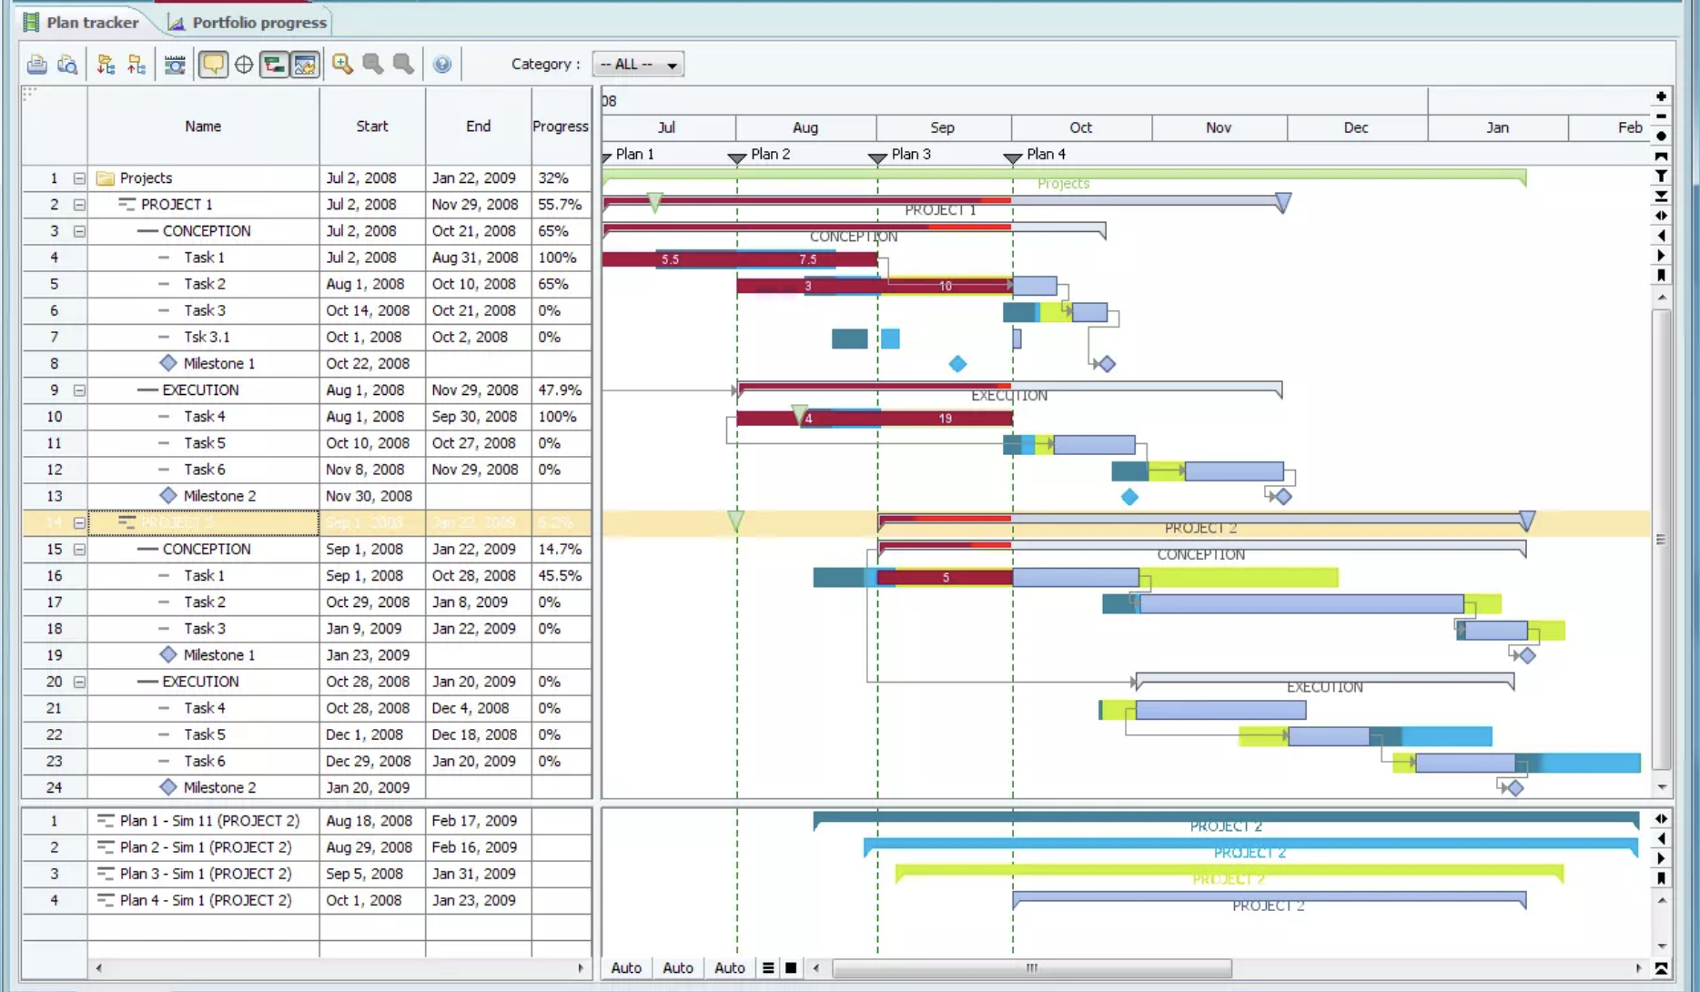
Task: Click the Start column header
Action: click(372, 127)
